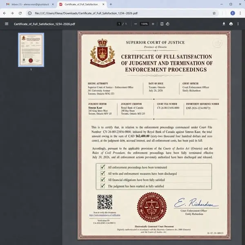The width and height of the screenshot is (245, 245).
Task: Click 'Emily Richardson' under Court Officer
Action: [x=192, y=91]
